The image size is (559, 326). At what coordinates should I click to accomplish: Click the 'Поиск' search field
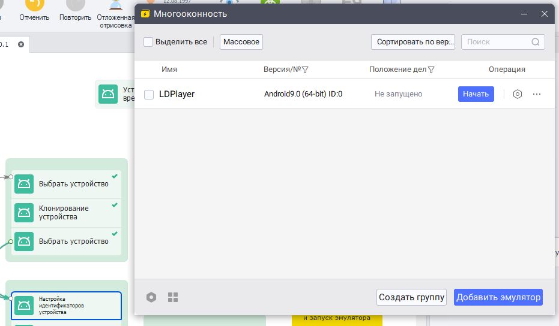(x=503, y=42)
